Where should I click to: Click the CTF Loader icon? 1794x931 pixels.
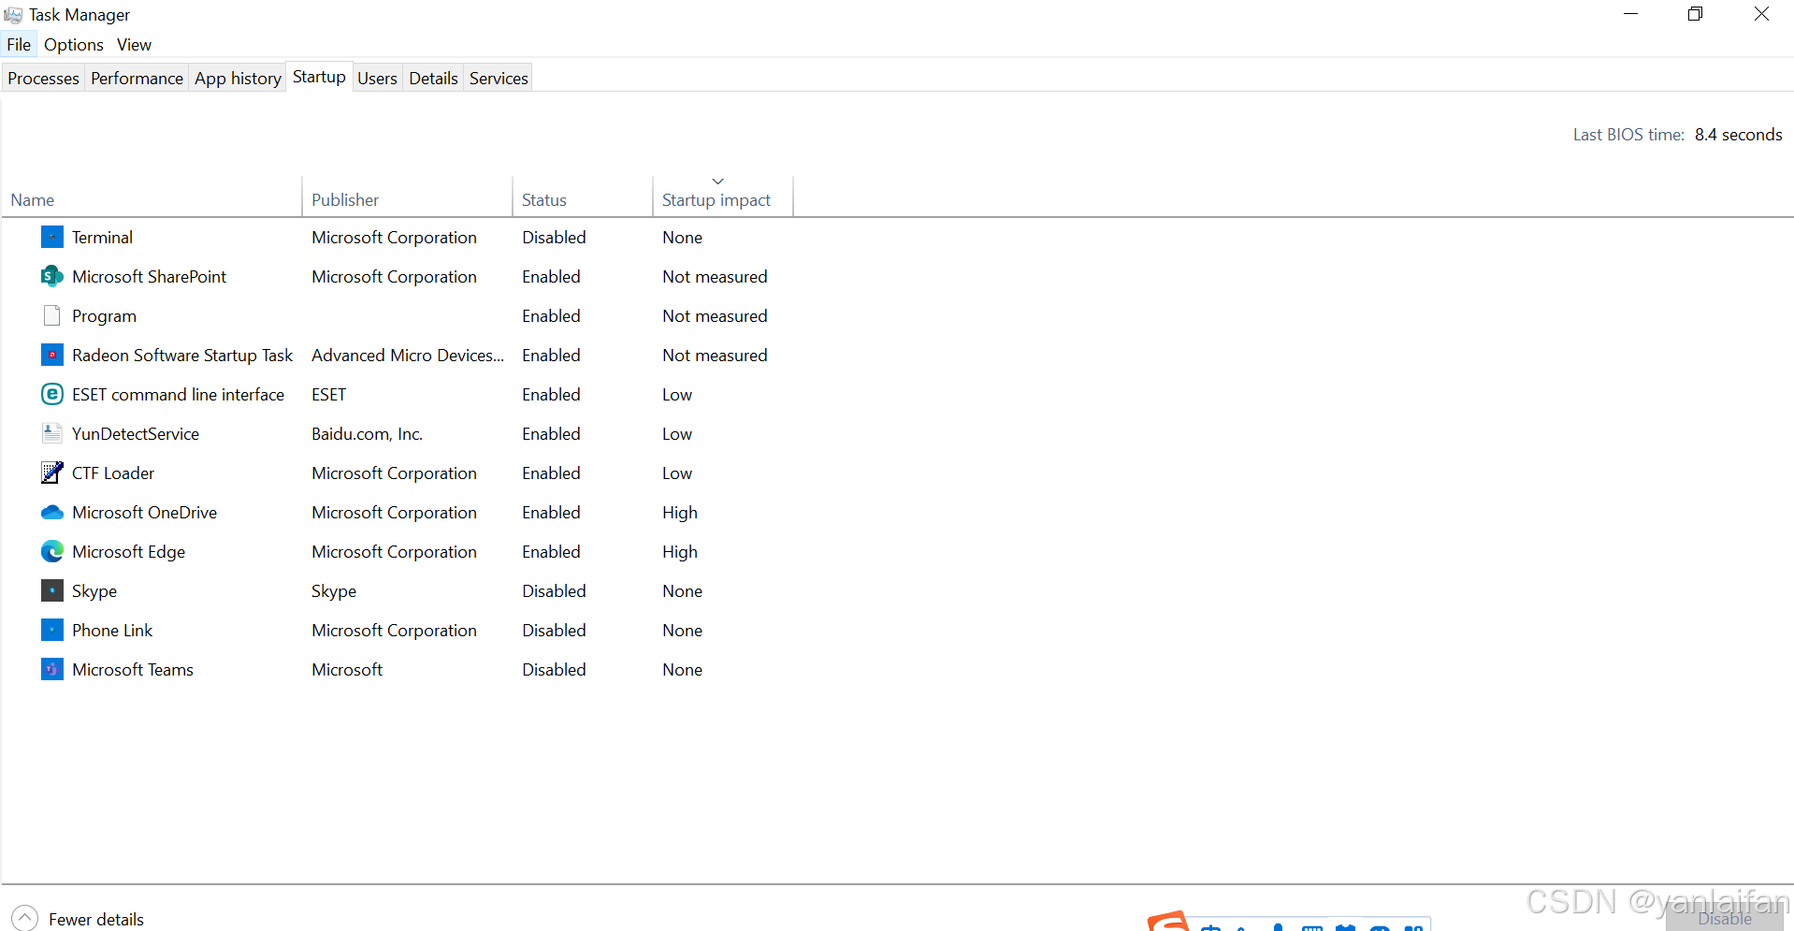[52, 473]
